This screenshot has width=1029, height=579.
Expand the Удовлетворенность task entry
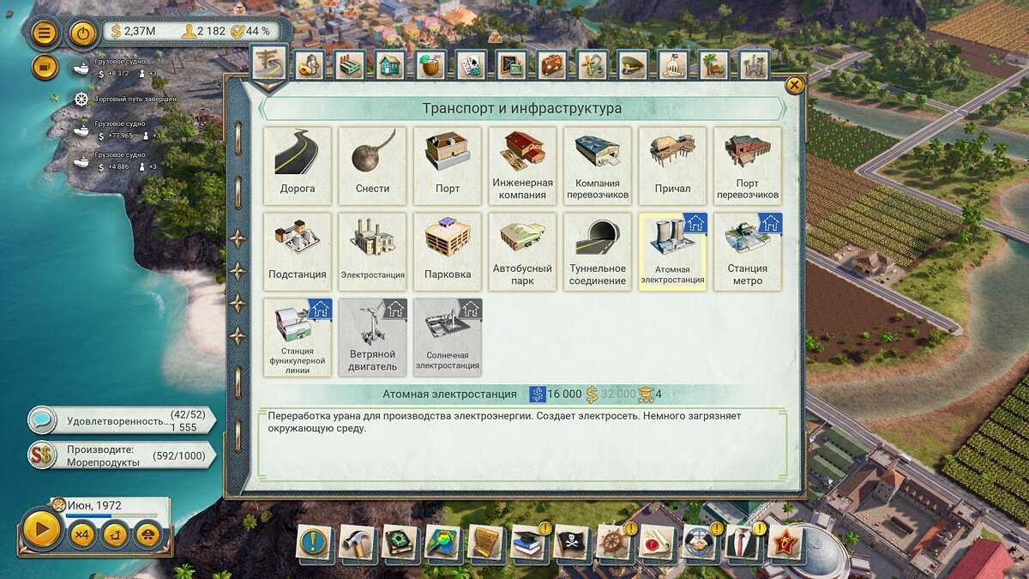[x=118, y=421]
